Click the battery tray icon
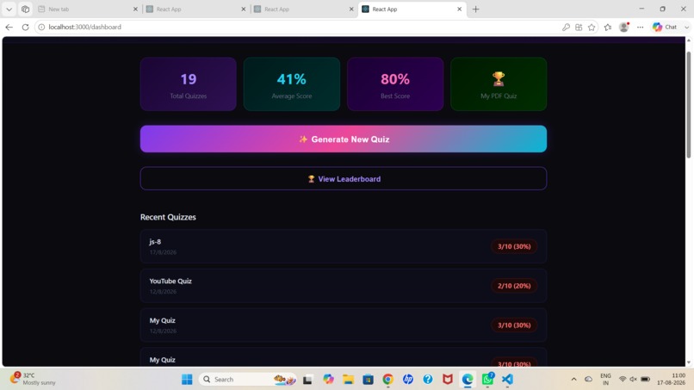Viewport: 694px width, 390px height. [x=645, y=380]
